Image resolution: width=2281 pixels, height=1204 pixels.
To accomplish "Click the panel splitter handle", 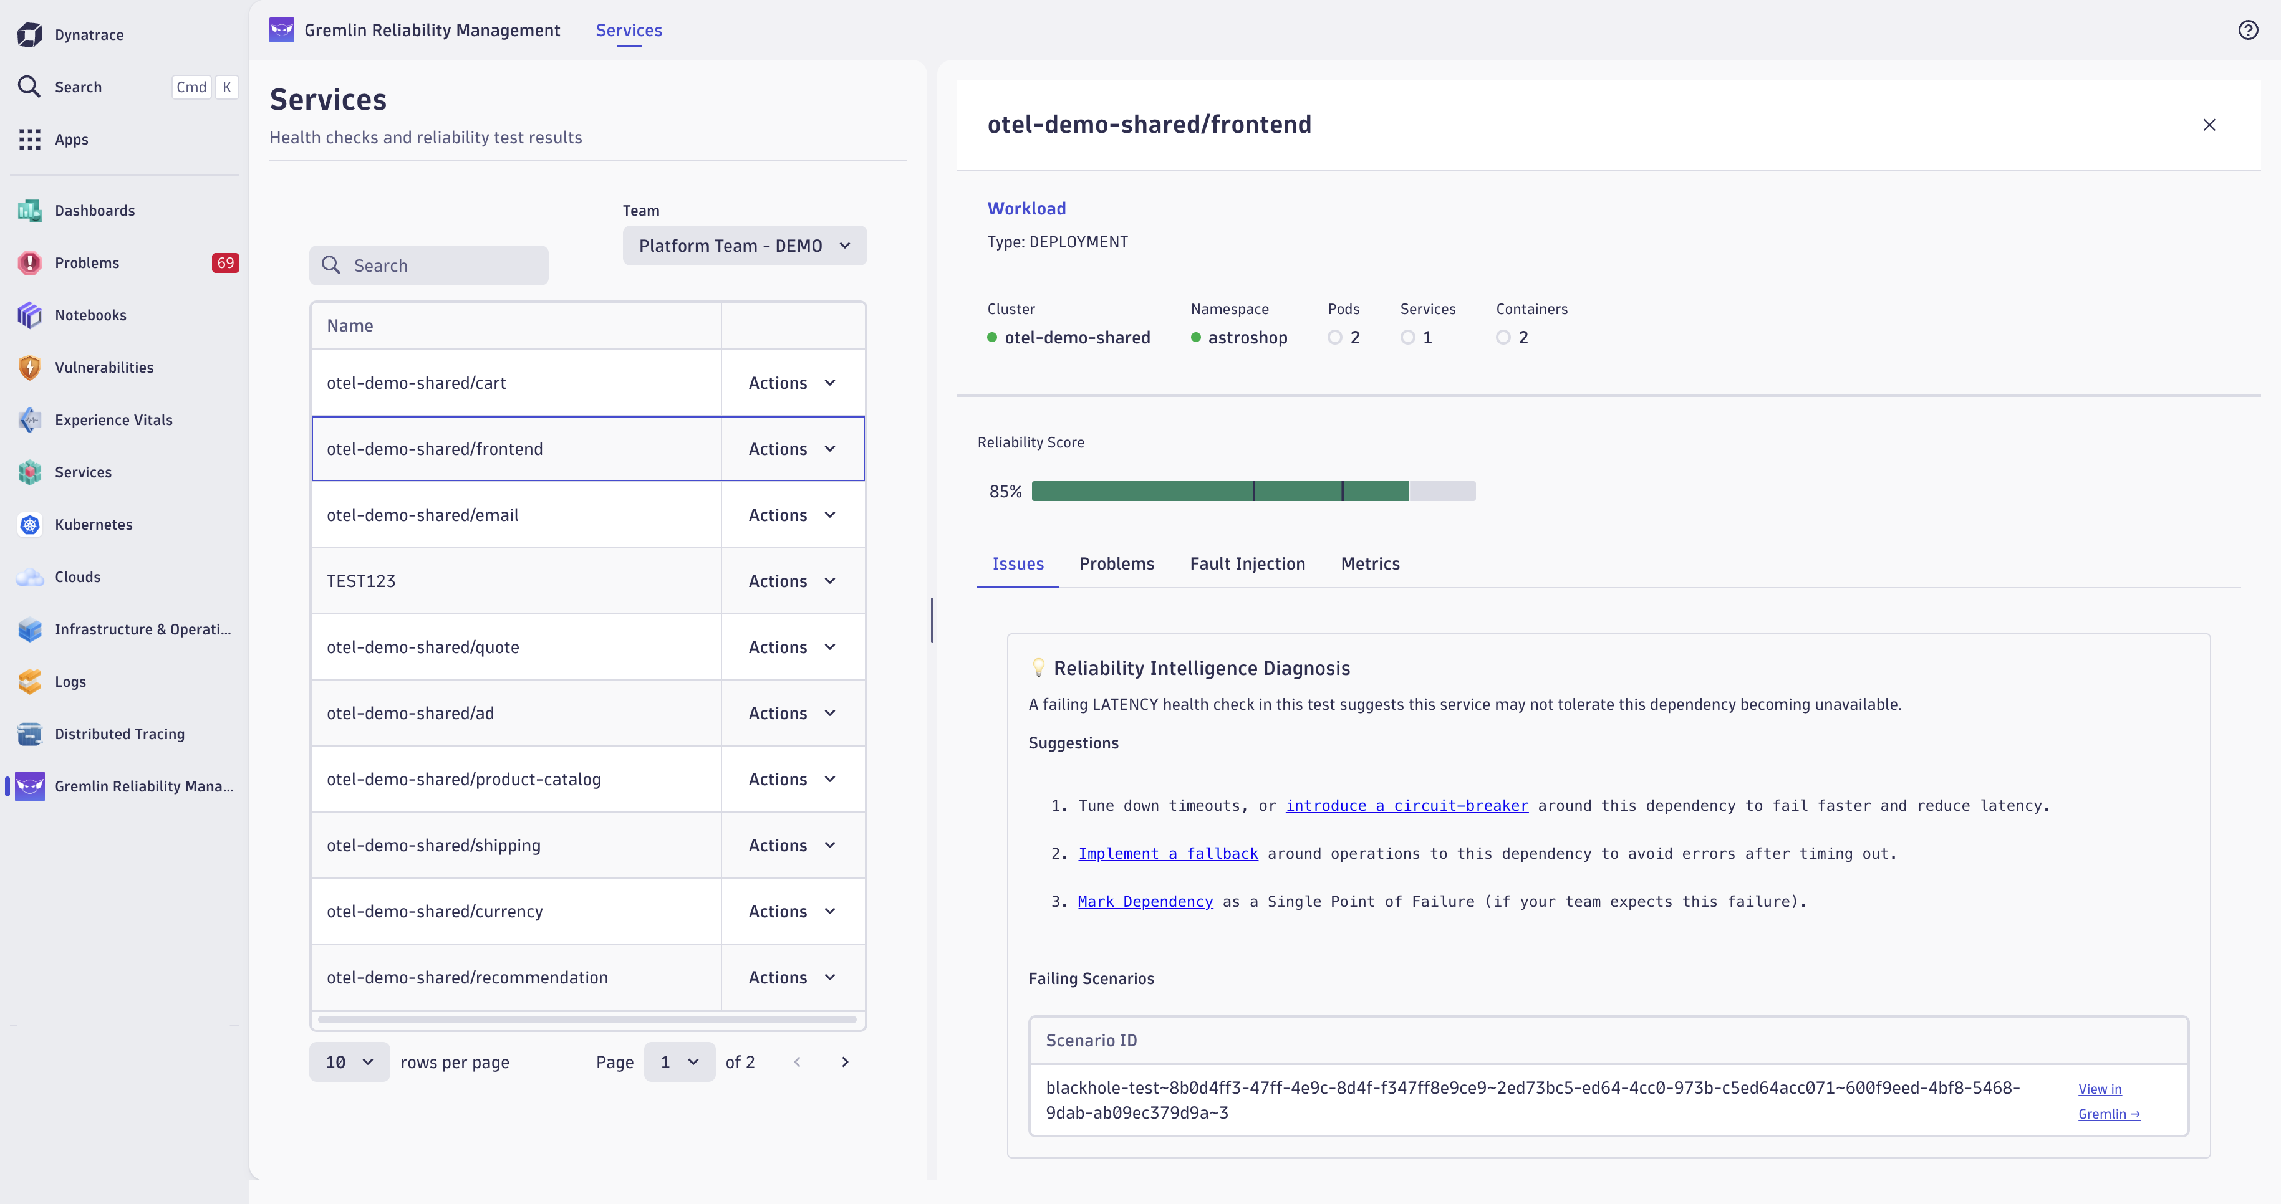I will tap(932, 619).
